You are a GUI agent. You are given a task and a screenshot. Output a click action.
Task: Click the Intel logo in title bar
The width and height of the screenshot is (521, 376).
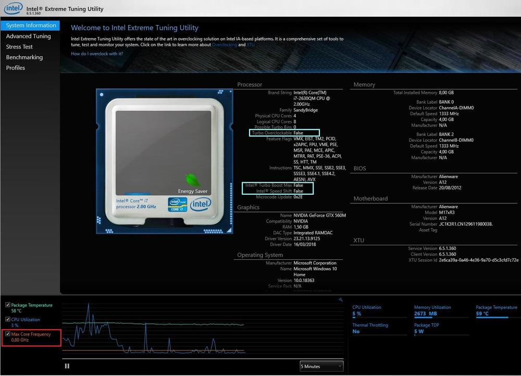13,9
